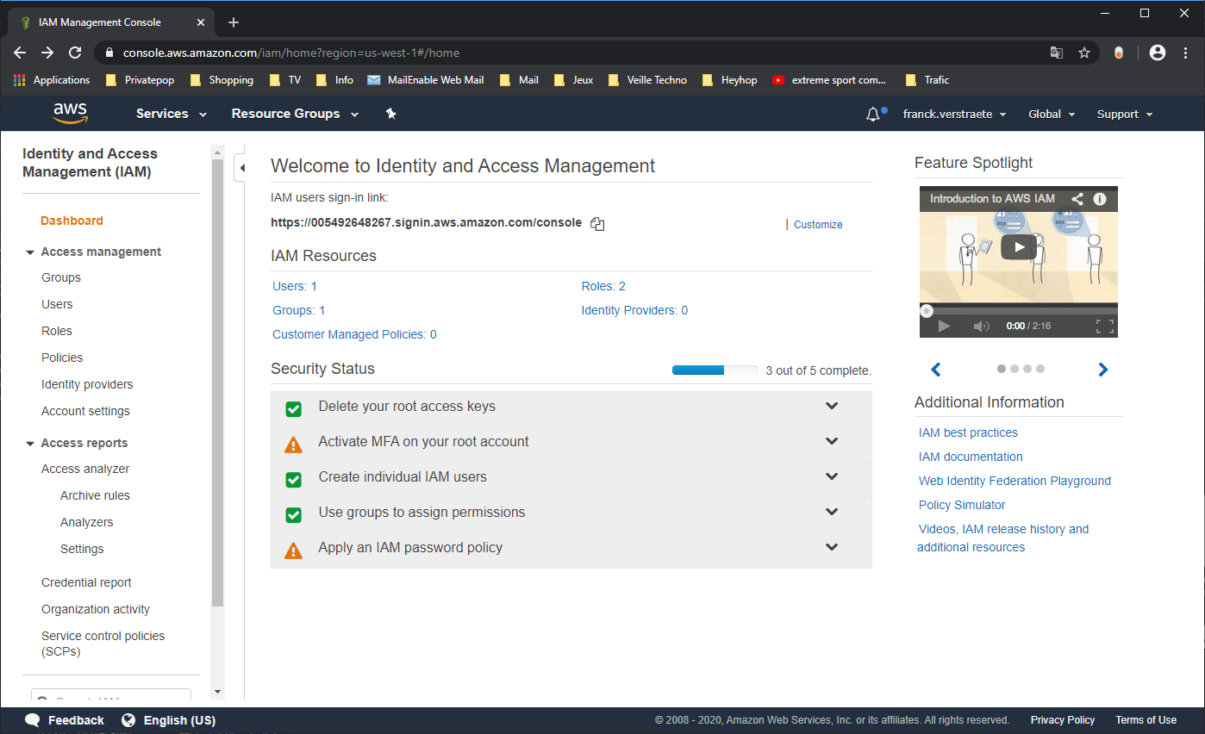Reload the current page
The width and height of the screenshot is (1205, 734).
coord(75,53)
